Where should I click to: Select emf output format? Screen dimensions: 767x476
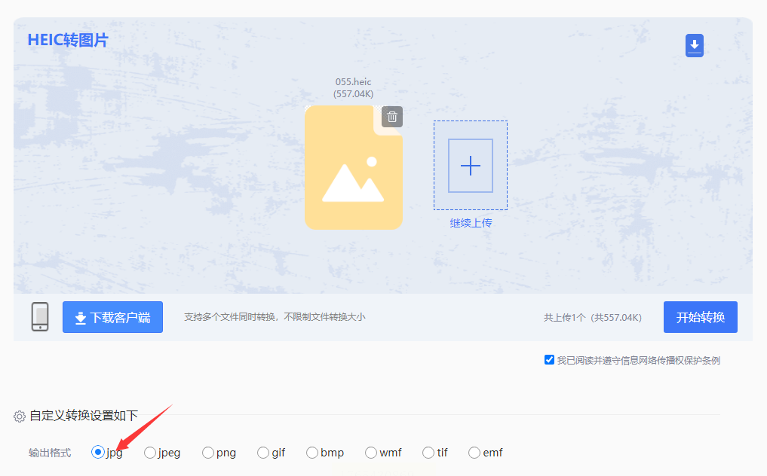point(474,453)
